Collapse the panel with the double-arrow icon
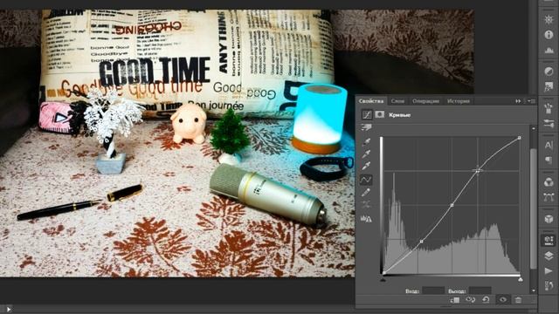559x314 pixels. (x=518, y=101)
